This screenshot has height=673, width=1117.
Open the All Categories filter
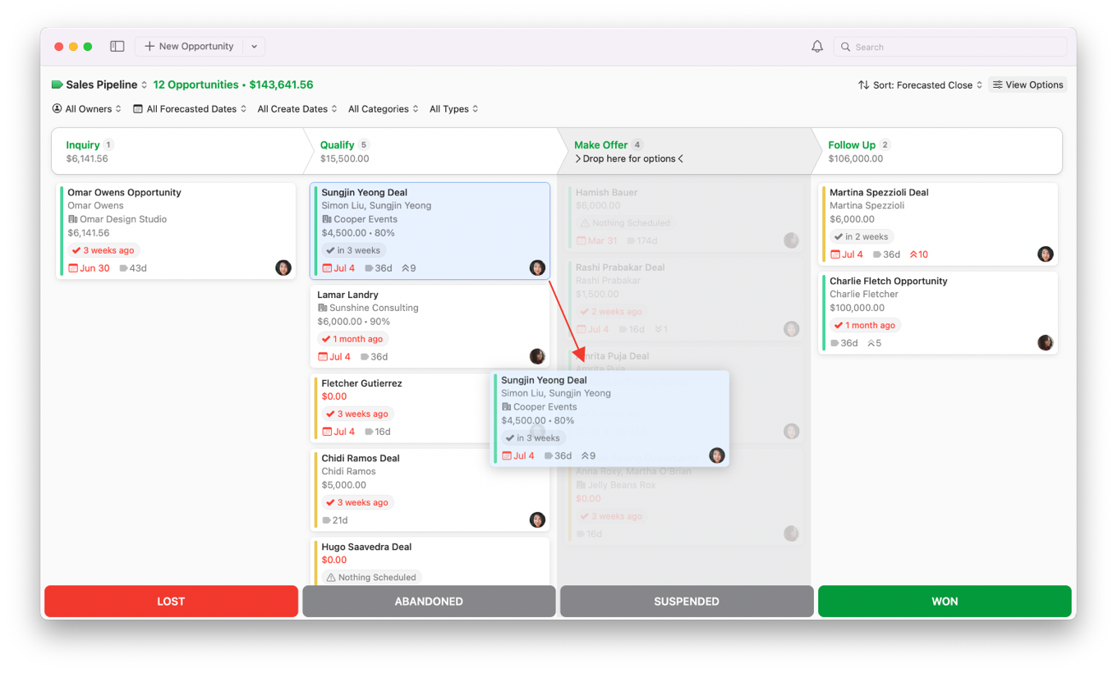coord(383,109)
